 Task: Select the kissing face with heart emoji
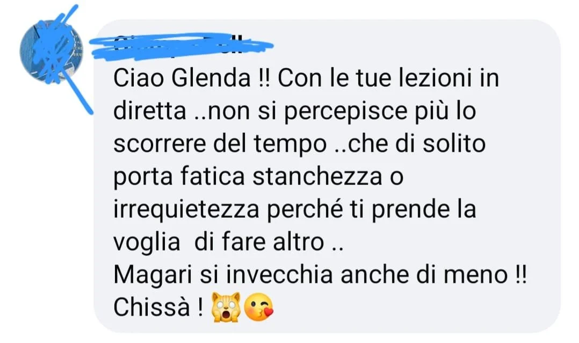[x=259, y=306]
